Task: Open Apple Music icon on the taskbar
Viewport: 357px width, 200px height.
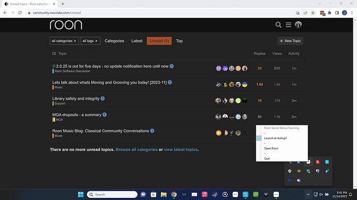Action: (x=204, y=194)
